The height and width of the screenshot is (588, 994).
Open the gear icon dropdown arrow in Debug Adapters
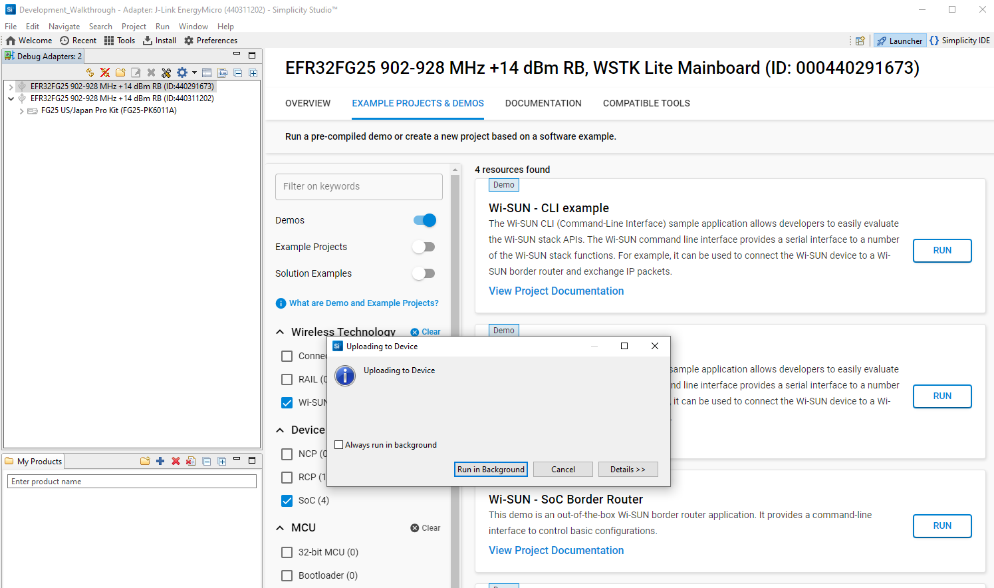[x=194, y=73]
